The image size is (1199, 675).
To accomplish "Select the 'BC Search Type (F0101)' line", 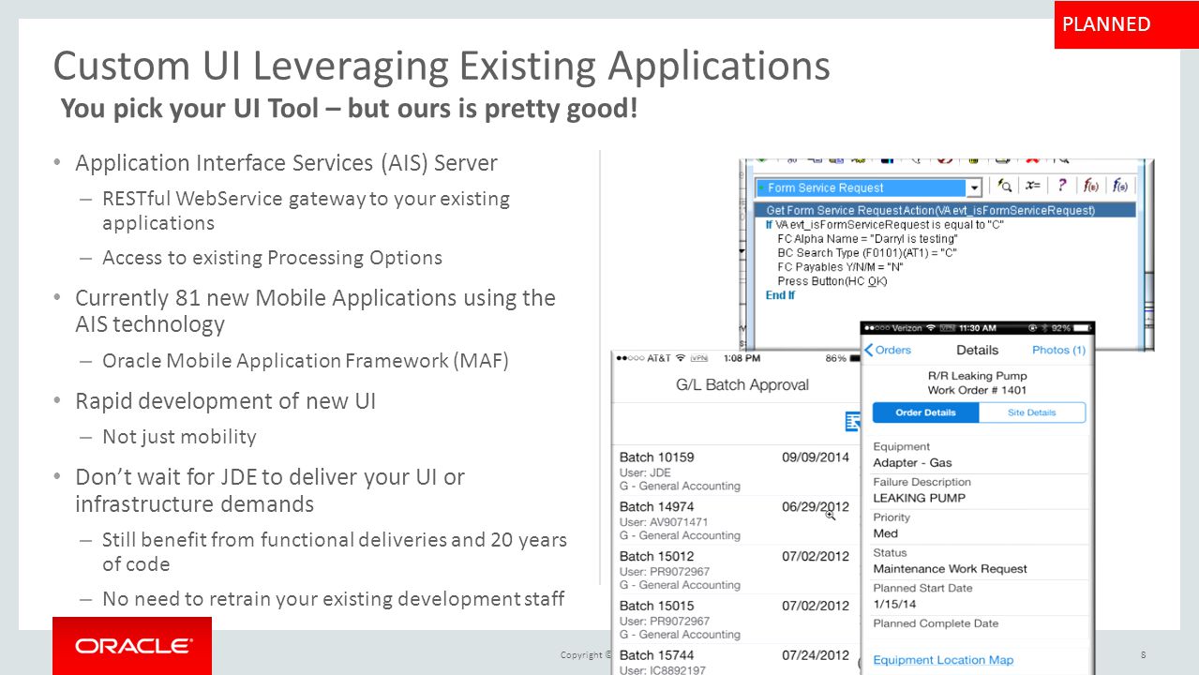I will [x=867, y=252].
